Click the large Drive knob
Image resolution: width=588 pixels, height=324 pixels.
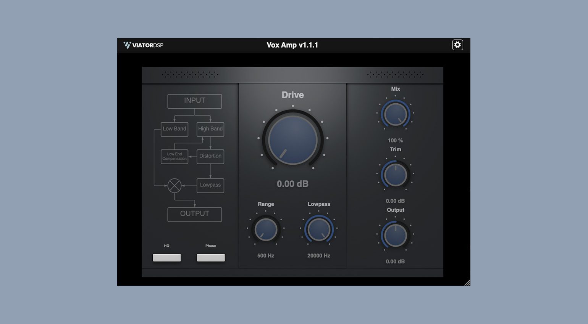coord(293,140)
